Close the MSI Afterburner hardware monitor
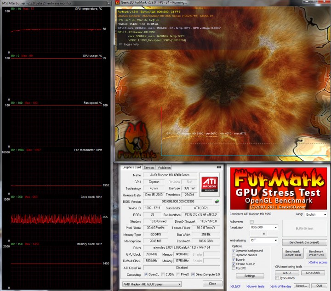 pyautogui.click(x=108, y=3)
